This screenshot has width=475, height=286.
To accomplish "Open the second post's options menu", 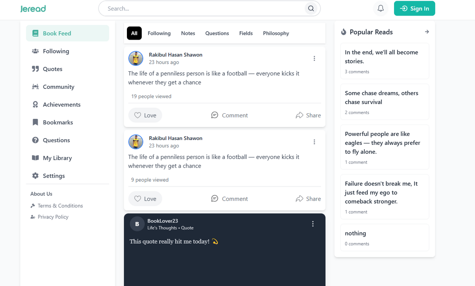I will pos(314,142).
